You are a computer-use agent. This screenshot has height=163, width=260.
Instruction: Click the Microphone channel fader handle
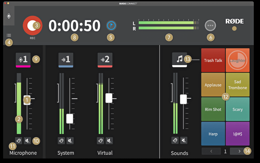(27, 100)
